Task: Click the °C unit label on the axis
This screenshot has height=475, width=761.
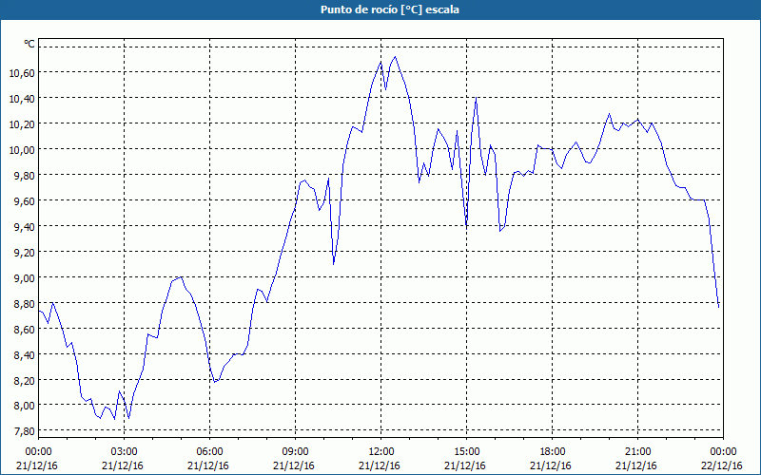Action: 29,44
